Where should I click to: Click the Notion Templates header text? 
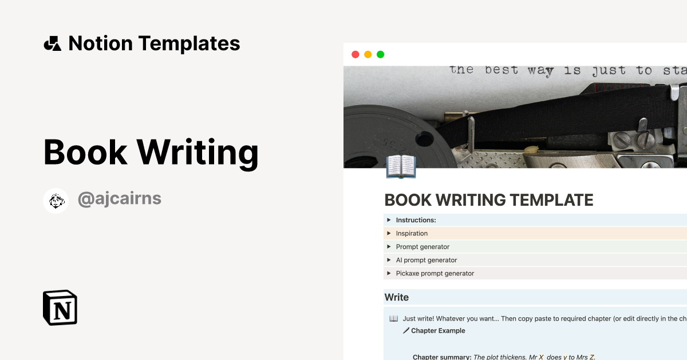pyautogui.click(x=154, y=43)
